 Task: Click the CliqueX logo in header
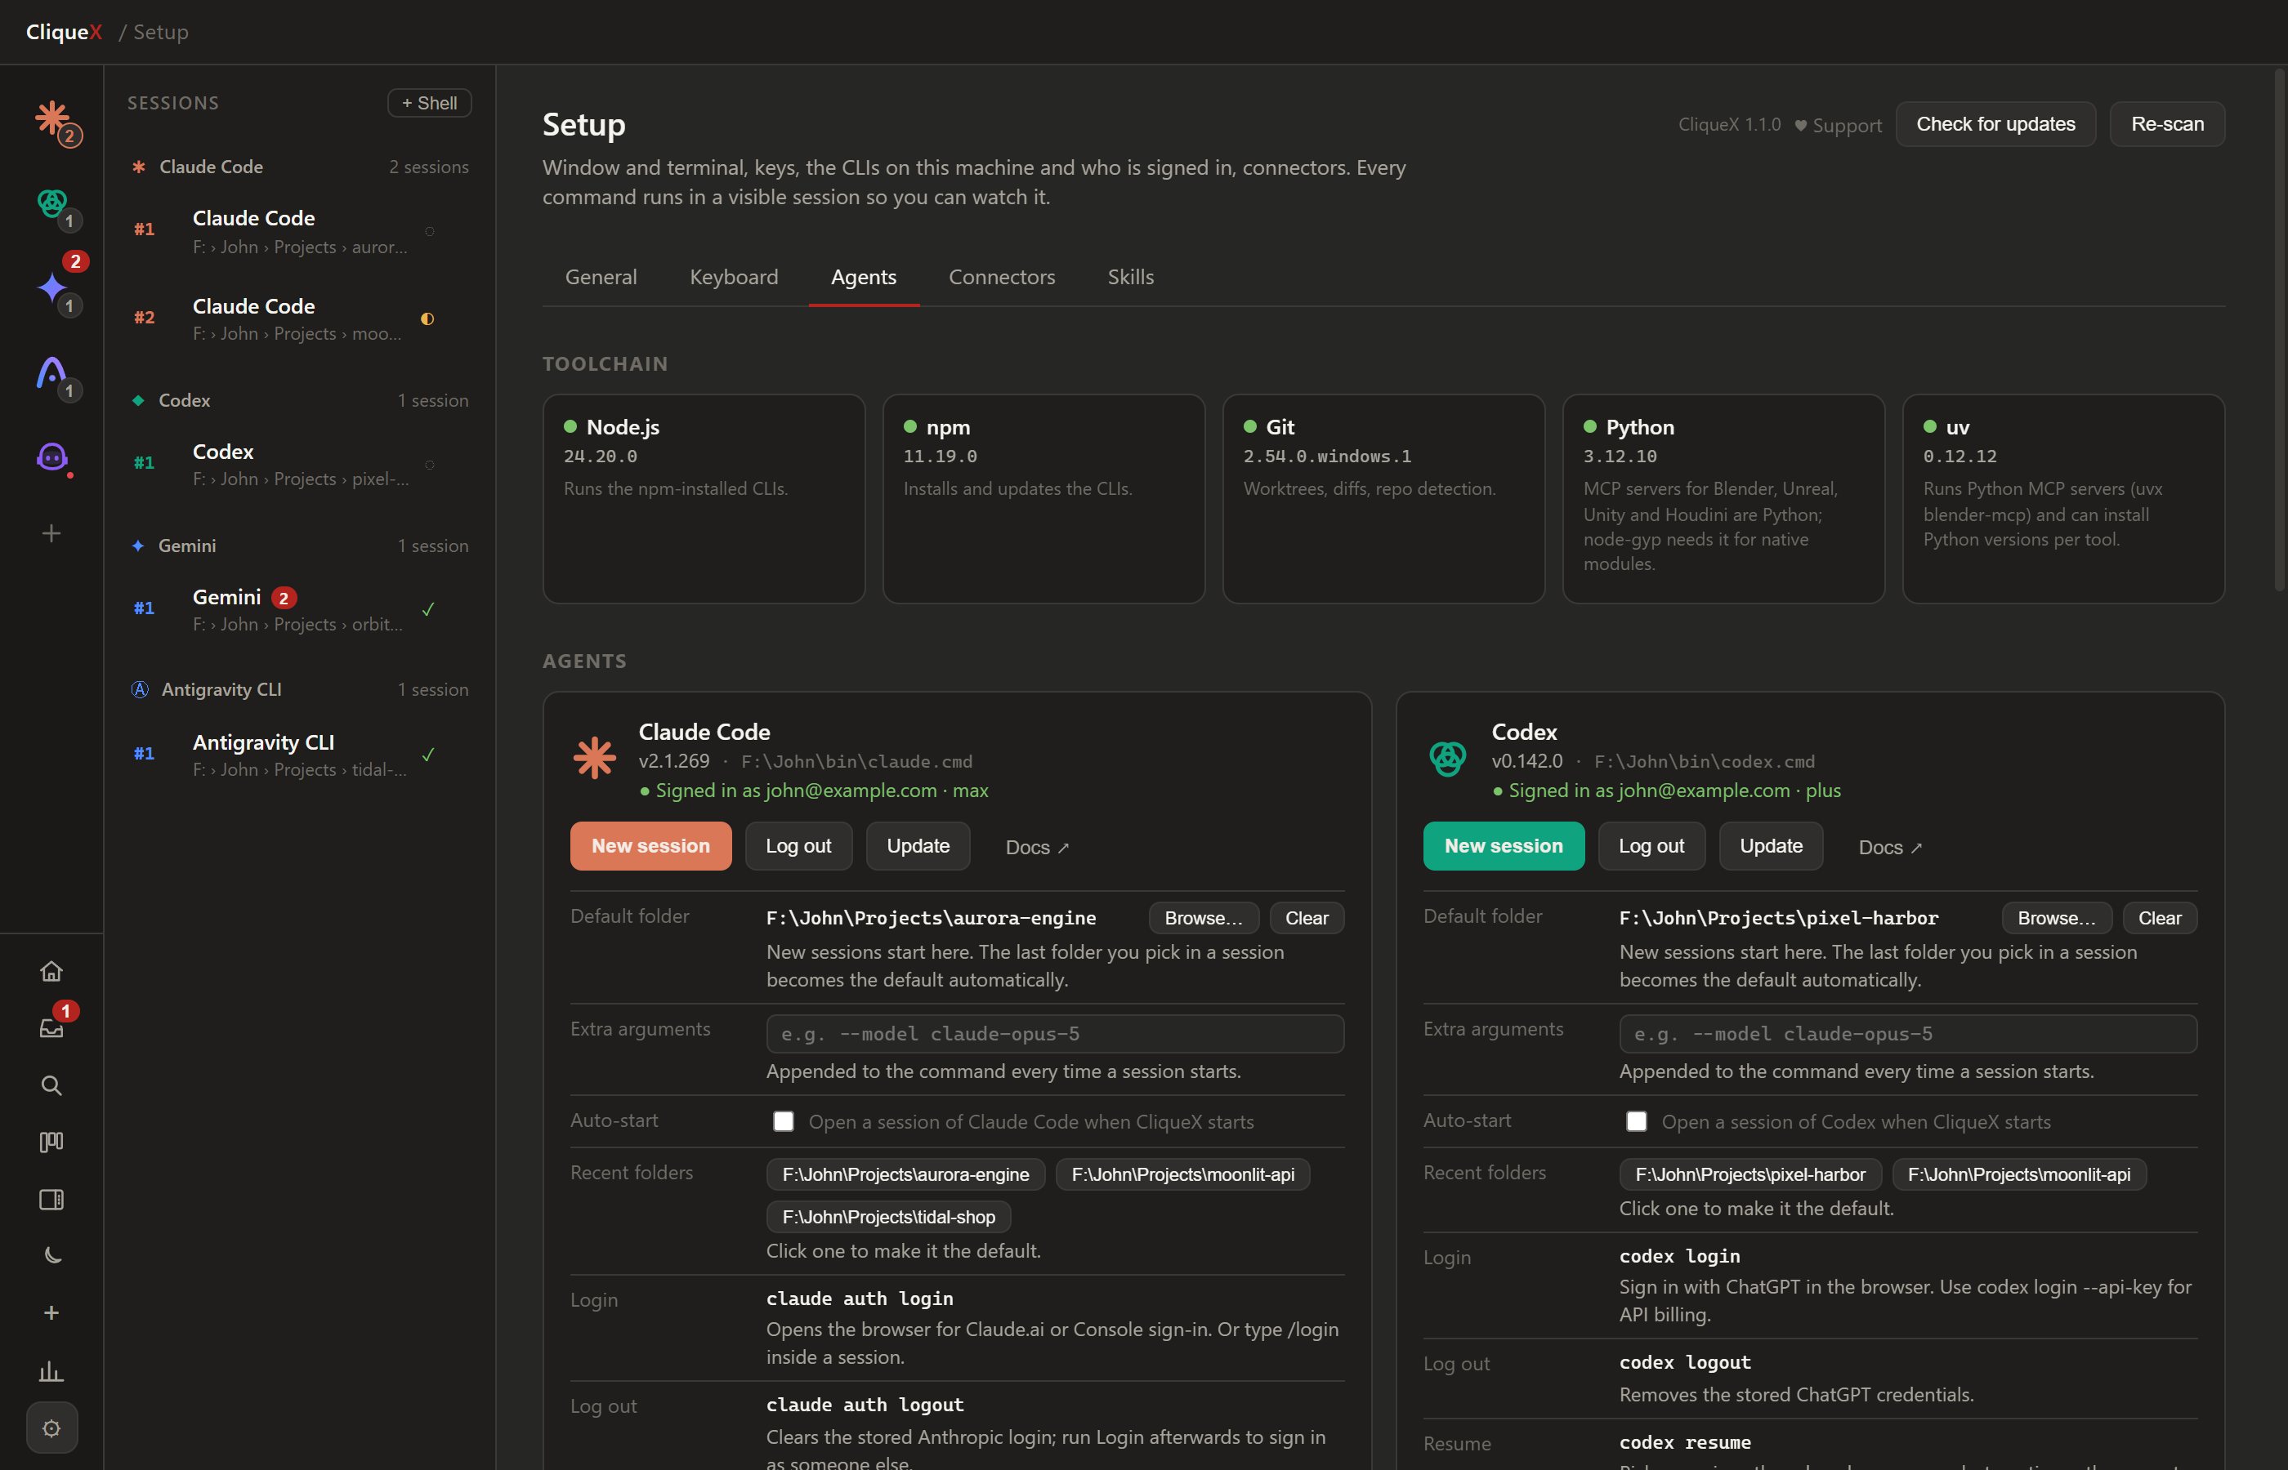pos(63,33)
